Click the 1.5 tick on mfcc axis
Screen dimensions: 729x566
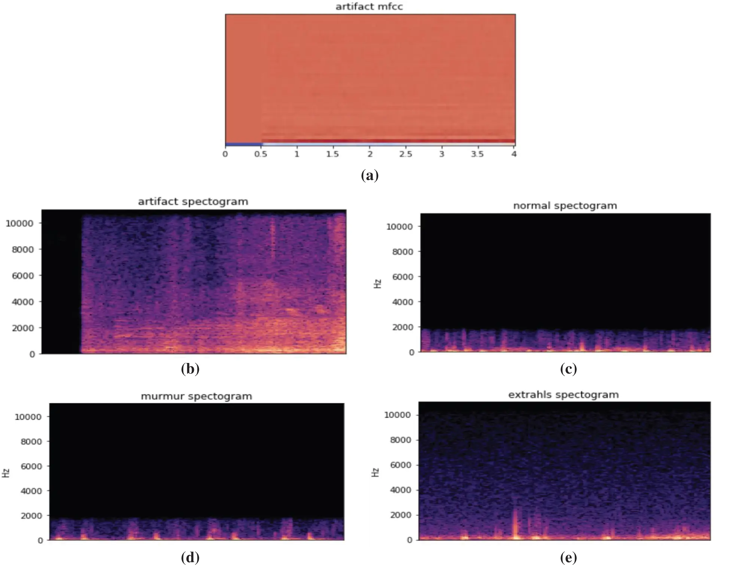click(x=332, y=154)
